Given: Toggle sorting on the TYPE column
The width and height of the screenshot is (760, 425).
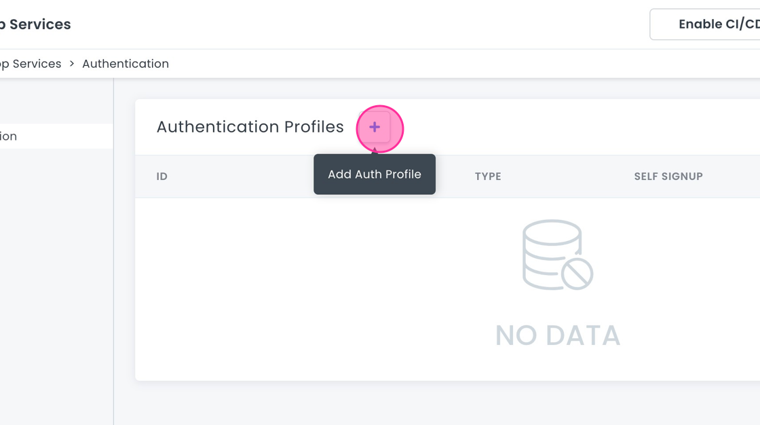Looking at the screenshot, I should tap(488, 176).
